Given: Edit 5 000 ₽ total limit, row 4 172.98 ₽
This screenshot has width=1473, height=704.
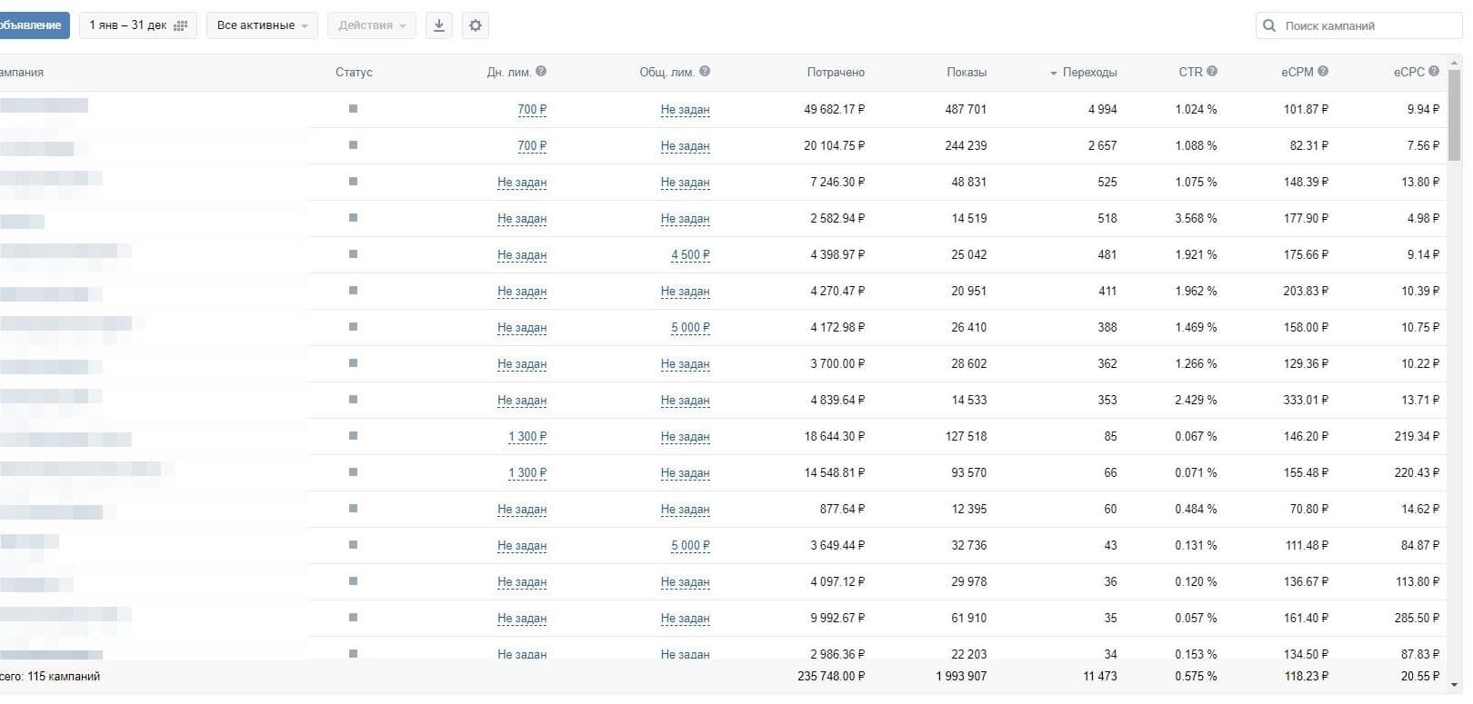Looking at the screenshot, I should click(690, 328).
